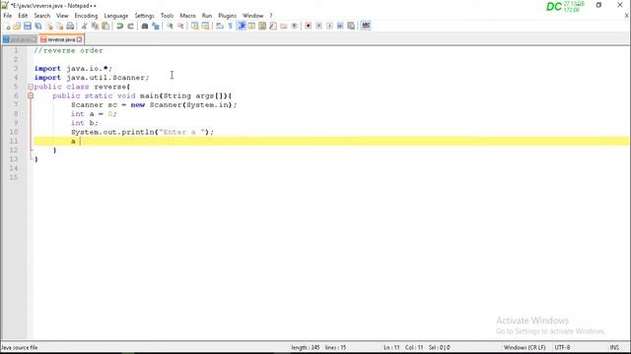Click the Copy toolbar icon

click(95, 27)
